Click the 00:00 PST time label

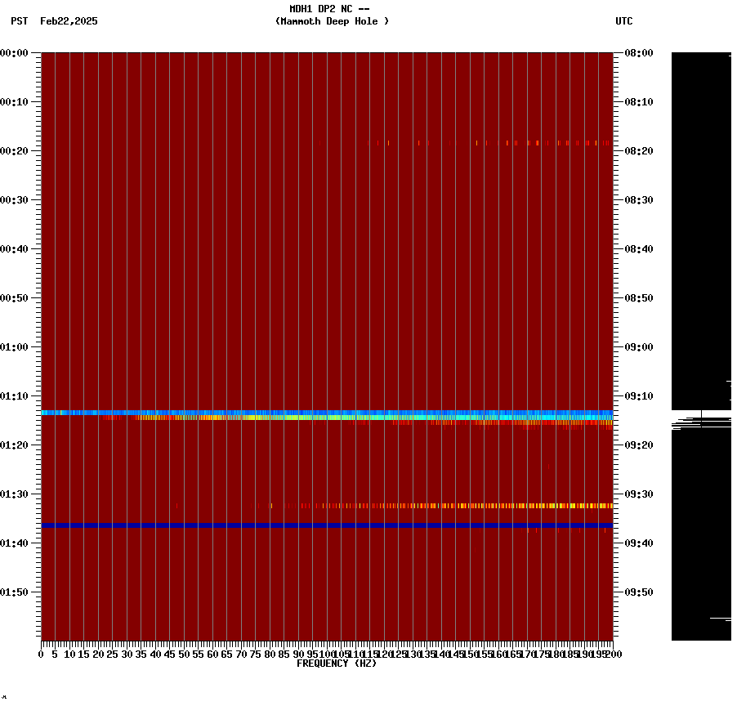(15, 54)
